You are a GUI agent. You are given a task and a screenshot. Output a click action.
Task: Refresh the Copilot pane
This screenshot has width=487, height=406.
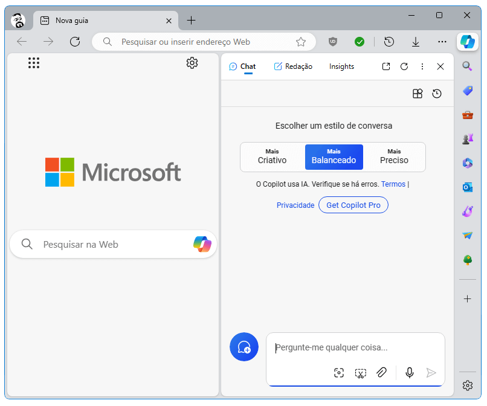(404, 66)
